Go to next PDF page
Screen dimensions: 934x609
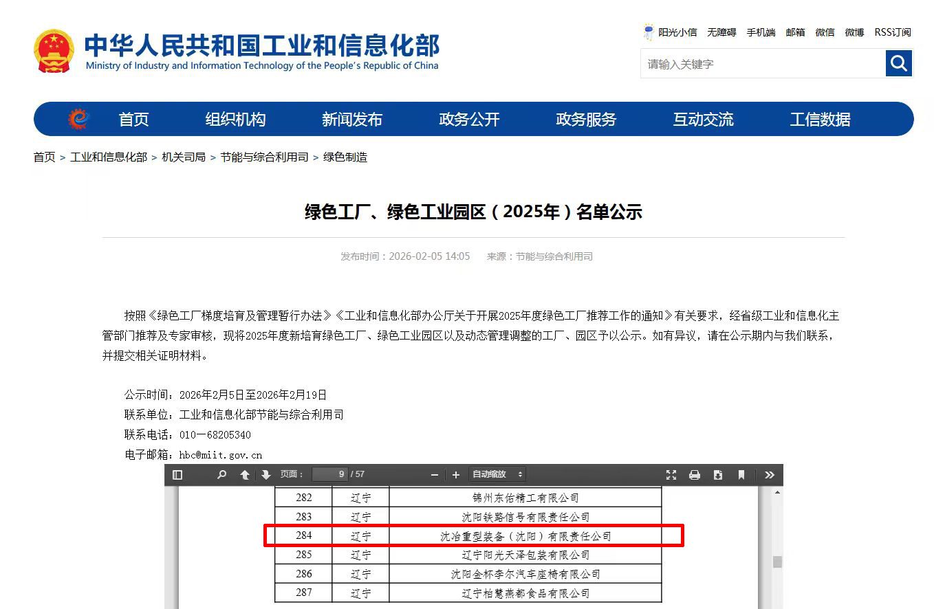[x=266, y=475]
